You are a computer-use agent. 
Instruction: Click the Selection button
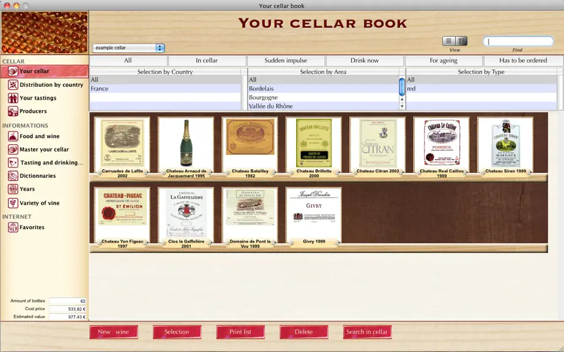(177, 332)
